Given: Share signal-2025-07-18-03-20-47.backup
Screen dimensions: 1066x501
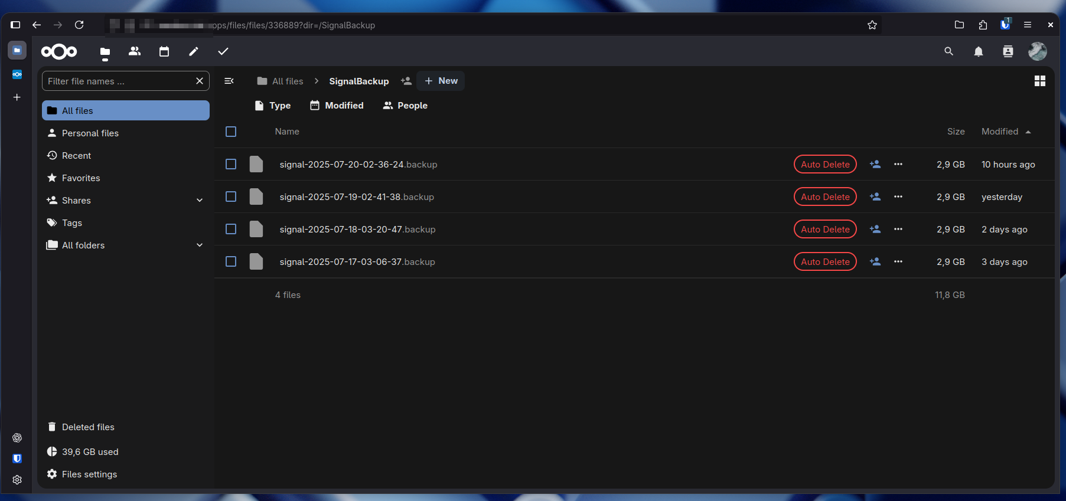Looking at the screenshot, I should 875,229.
